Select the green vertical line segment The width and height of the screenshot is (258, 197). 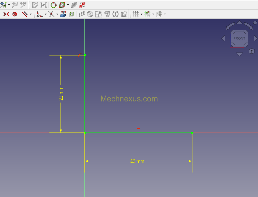[85, 94]
